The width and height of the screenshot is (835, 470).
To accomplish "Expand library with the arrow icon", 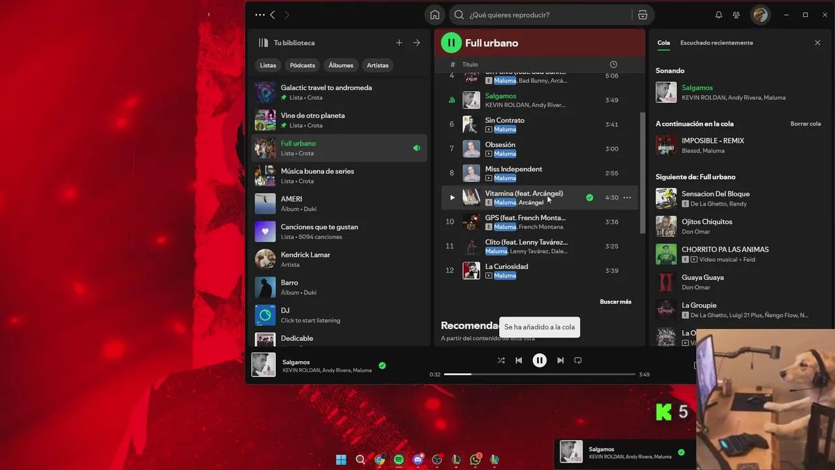I will point(417,43).
